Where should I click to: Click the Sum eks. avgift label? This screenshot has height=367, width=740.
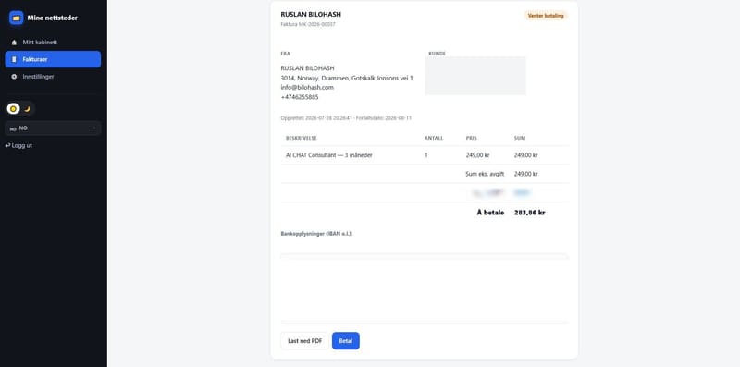485,174
